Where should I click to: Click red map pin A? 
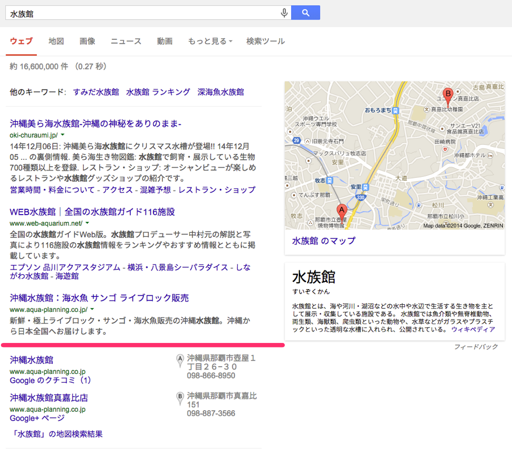pyautogui.click(x=341, y=211)
